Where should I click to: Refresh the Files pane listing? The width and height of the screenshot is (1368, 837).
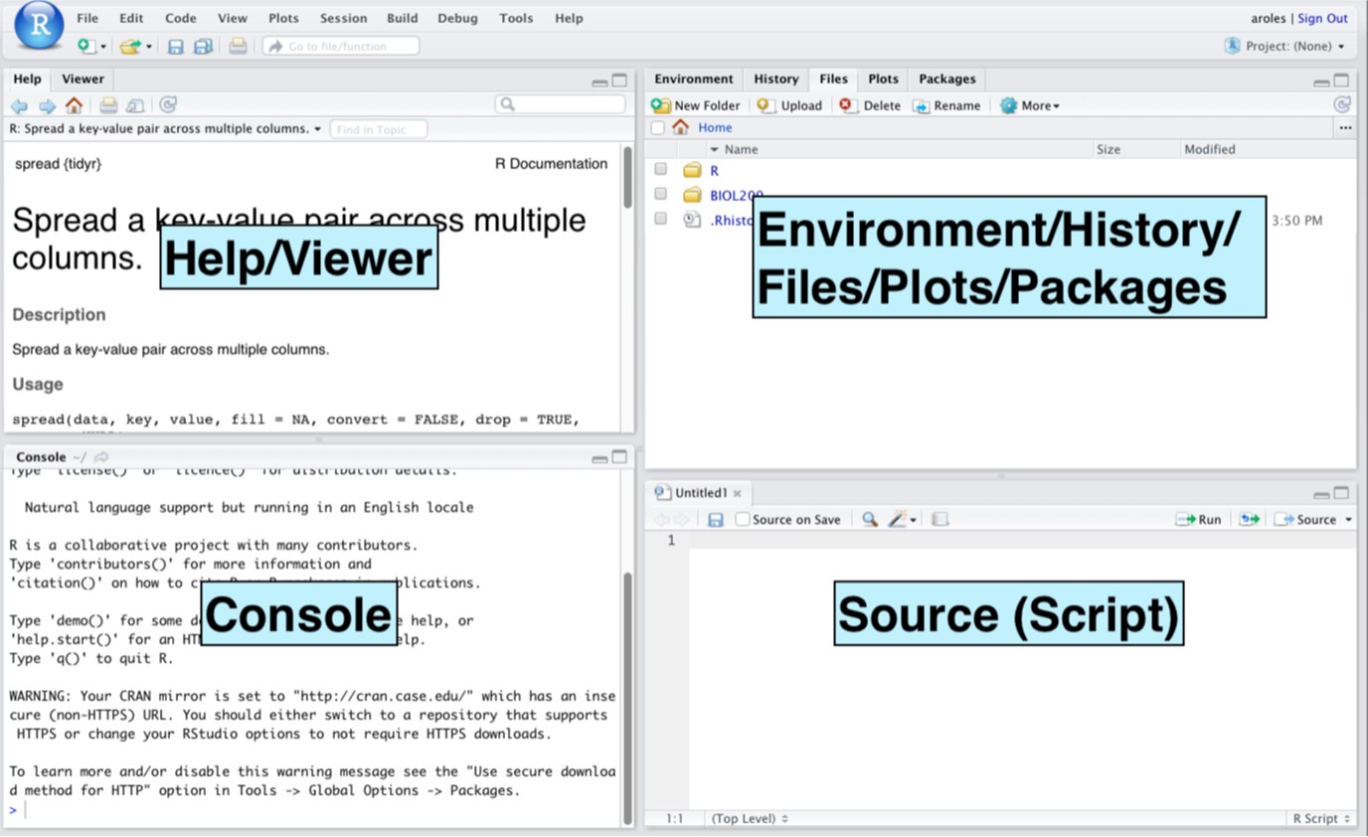[1342, 105]
